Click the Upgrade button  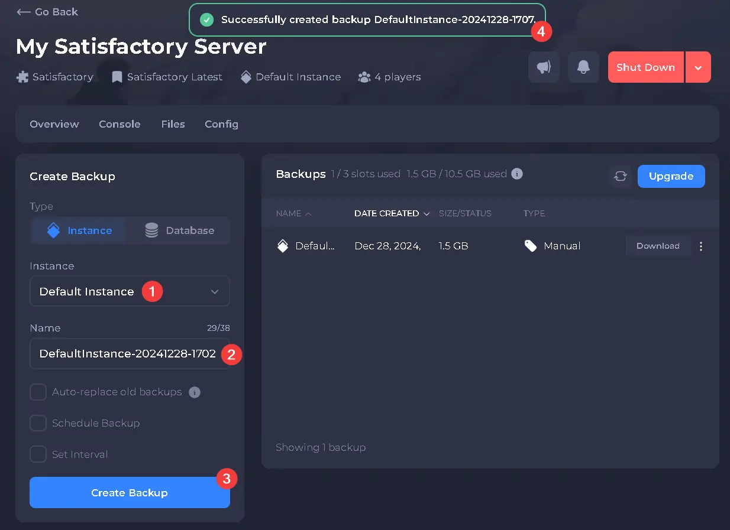point(671,176)
